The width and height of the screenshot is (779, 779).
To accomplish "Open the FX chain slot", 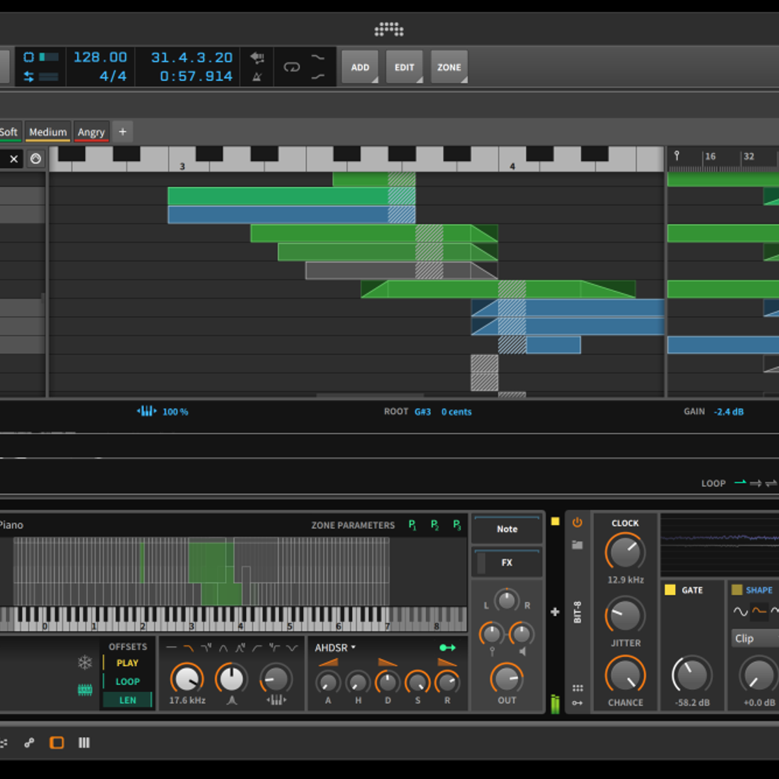I will (507, 562).
